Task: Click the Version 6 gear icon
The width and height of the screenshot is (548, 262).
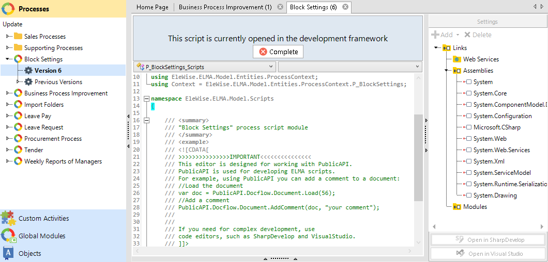Action: 28,71
